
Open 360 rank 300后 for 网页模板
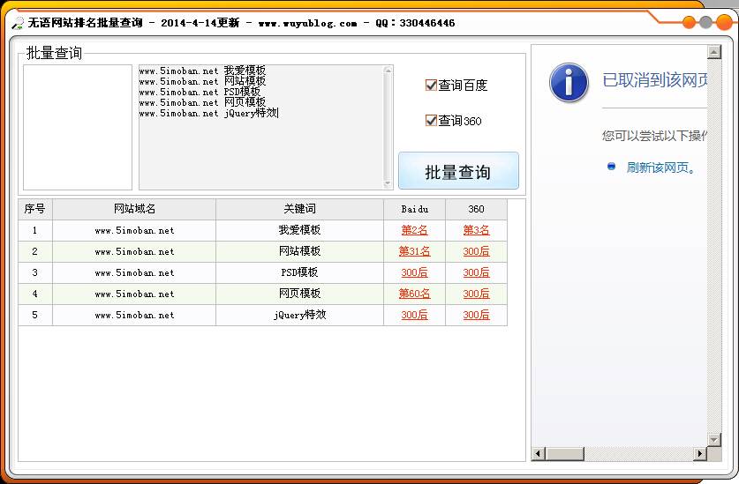[476, 294]
